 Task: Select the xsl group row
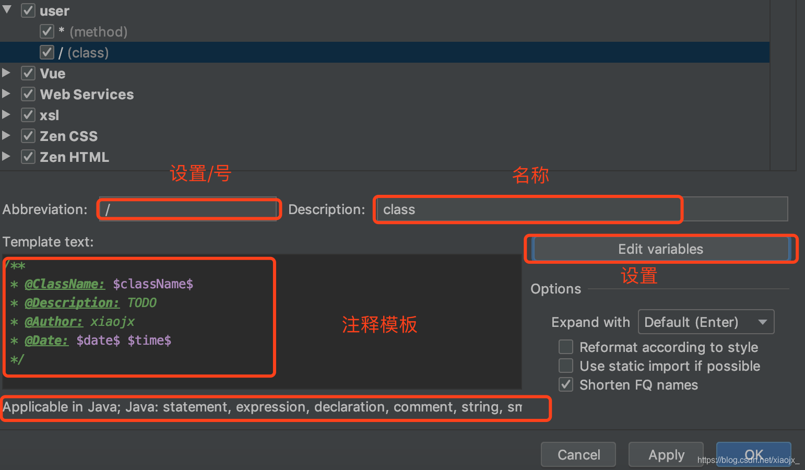[385, 115]
